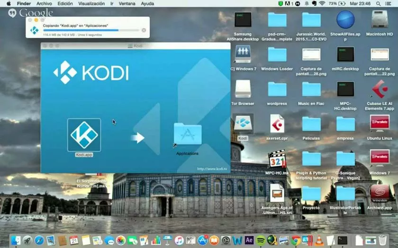The width and height of the screenshot is (398, 248).
Task: Open the Visualización menu
Action: (91, 4)
